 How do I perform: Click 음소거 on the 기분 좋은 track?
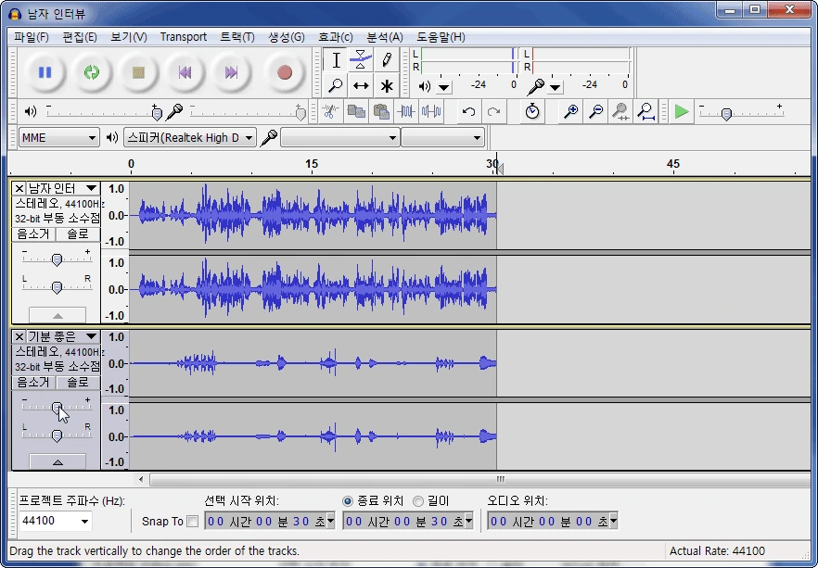33,382
